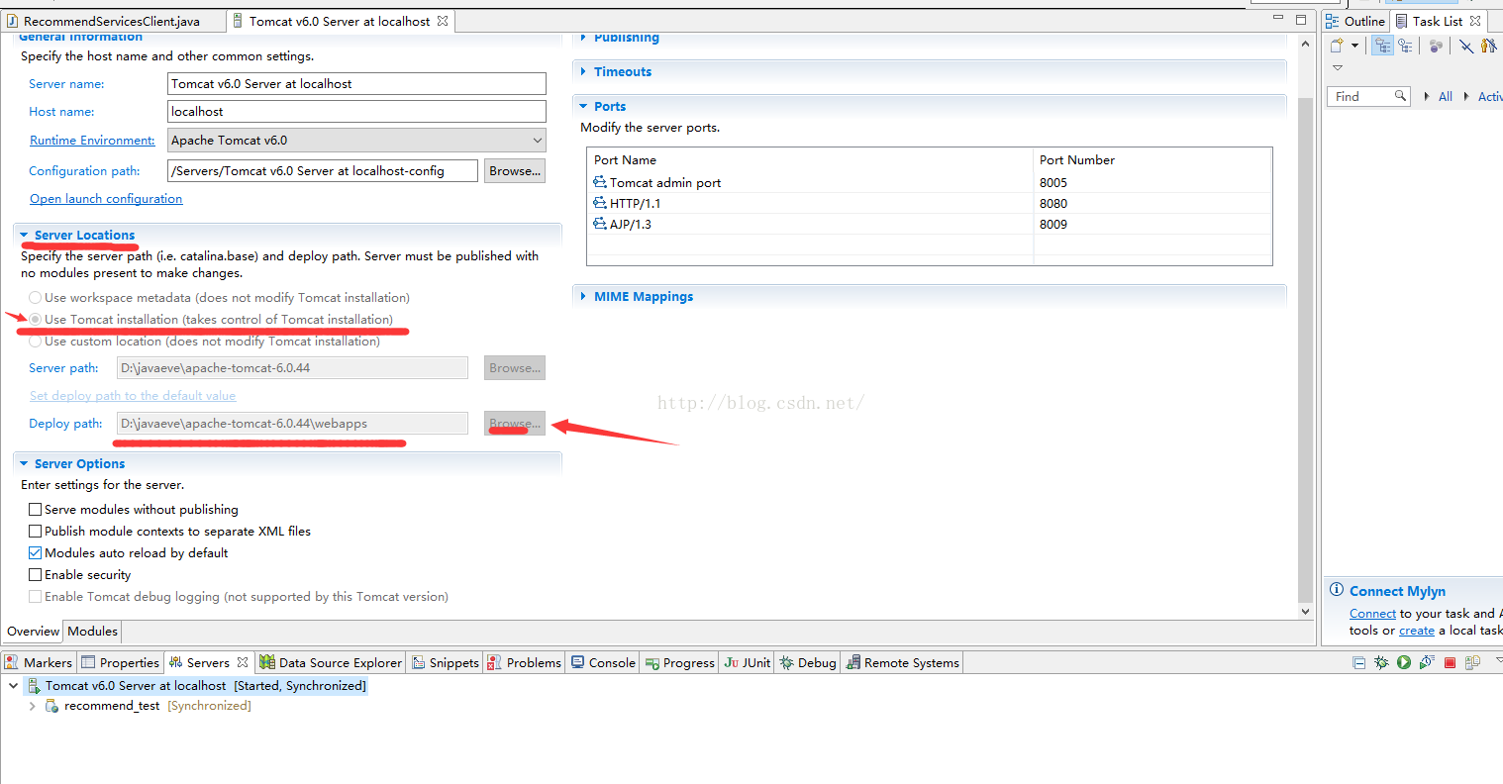Click the Connect Mylyn info icon
Image resolution: width=1503 pixels, height=784 pixels.
(x=1337, y=590)
